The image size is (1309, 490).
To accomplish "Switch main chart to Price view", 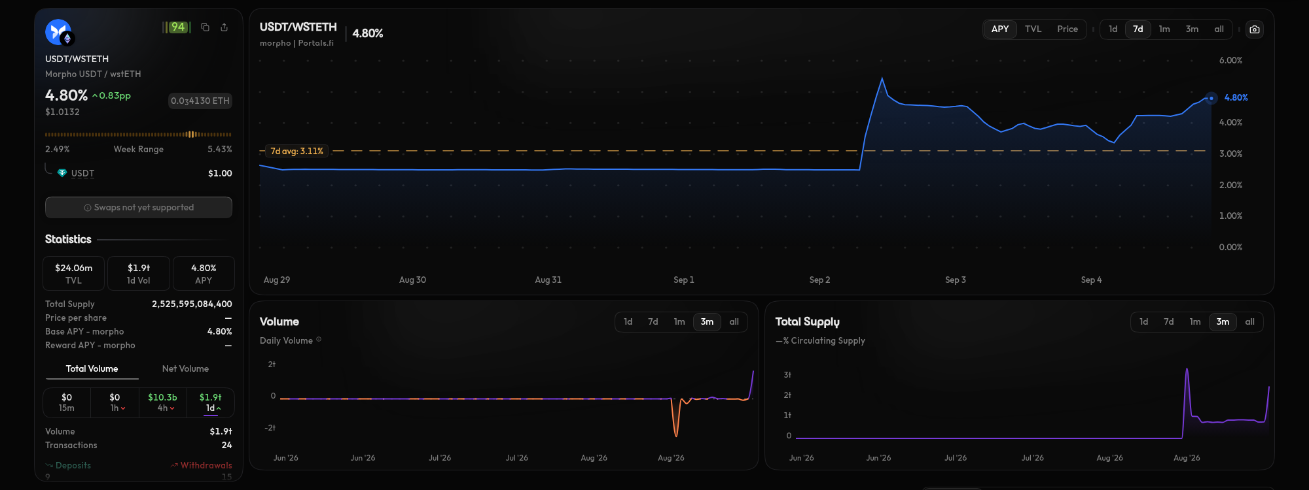I will point(1067,29).
